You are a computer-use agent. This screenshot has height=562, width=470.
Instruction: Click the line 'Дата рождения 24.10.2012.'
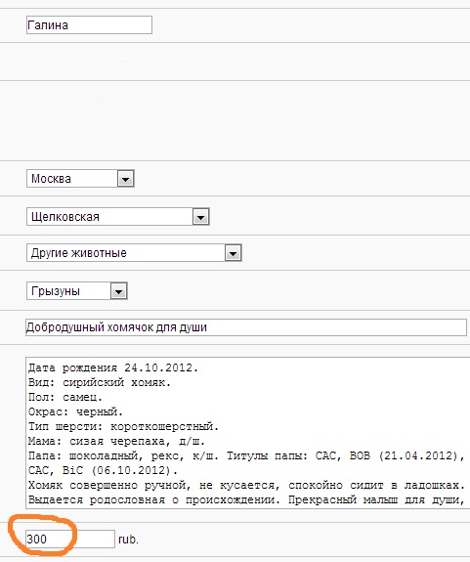(x=112, y=368)
